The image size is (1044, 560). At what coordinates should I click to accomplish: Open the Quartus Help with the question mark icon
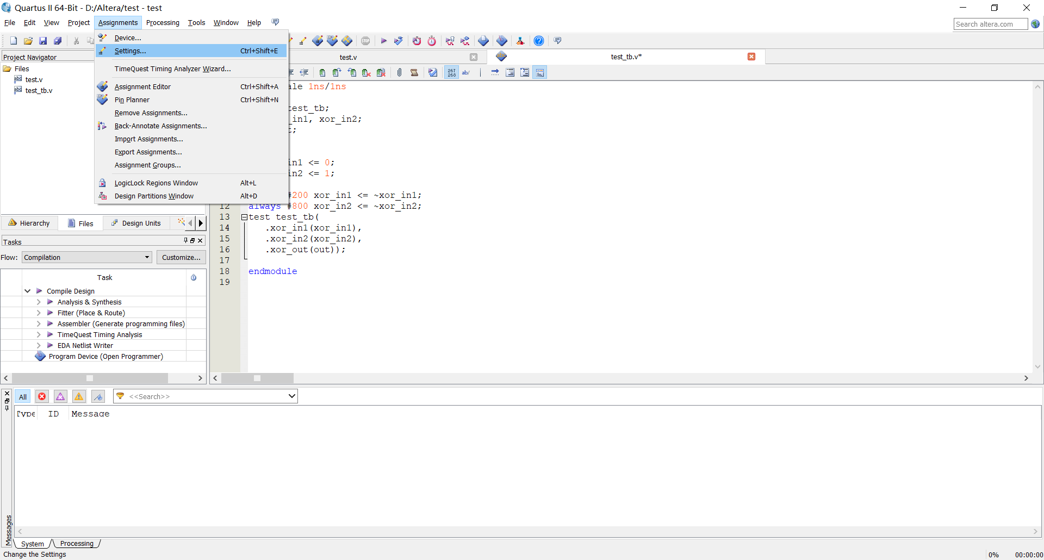pyautogui.click(x=538, y=40)
